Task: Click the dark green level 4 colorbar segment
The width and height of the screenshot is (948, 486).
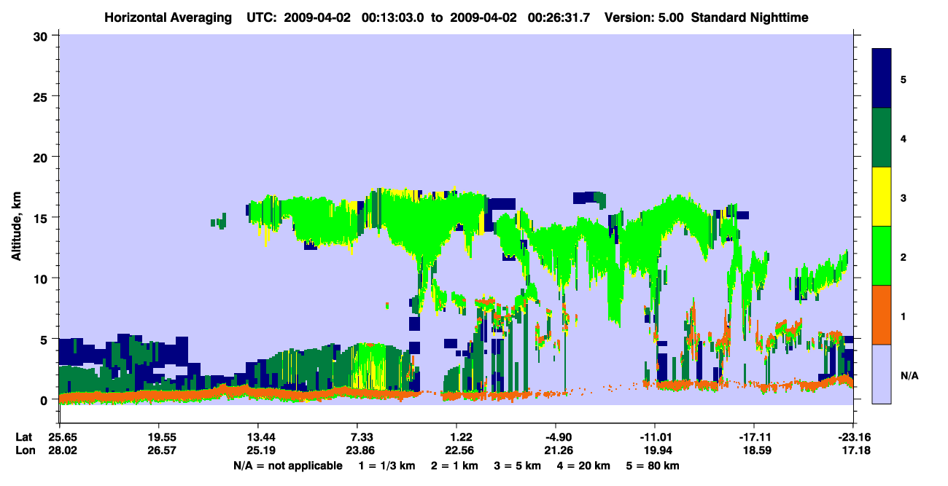Action: point(882,138)
